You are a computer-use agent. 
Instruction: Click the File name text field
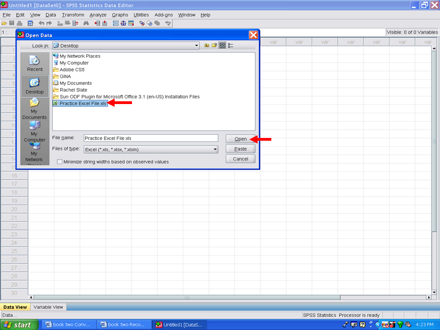click(151, 138)
